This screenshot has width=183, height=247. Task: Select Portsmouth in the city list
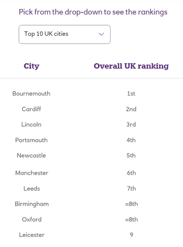pos(31,140)
